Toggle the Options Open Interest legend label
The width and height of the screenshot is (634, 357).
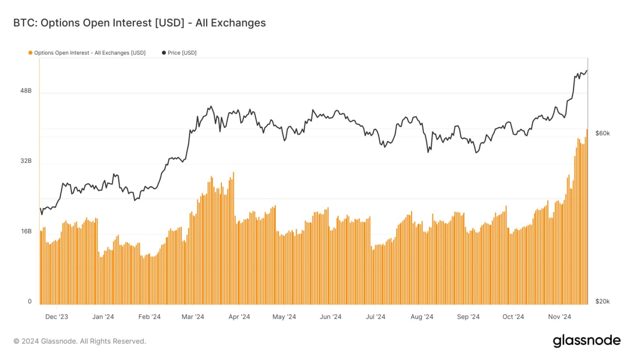tap(90, 53)
